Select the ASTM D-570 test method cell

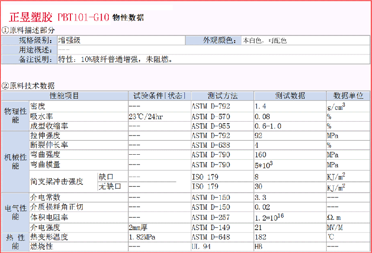click(x=211, y=116)
